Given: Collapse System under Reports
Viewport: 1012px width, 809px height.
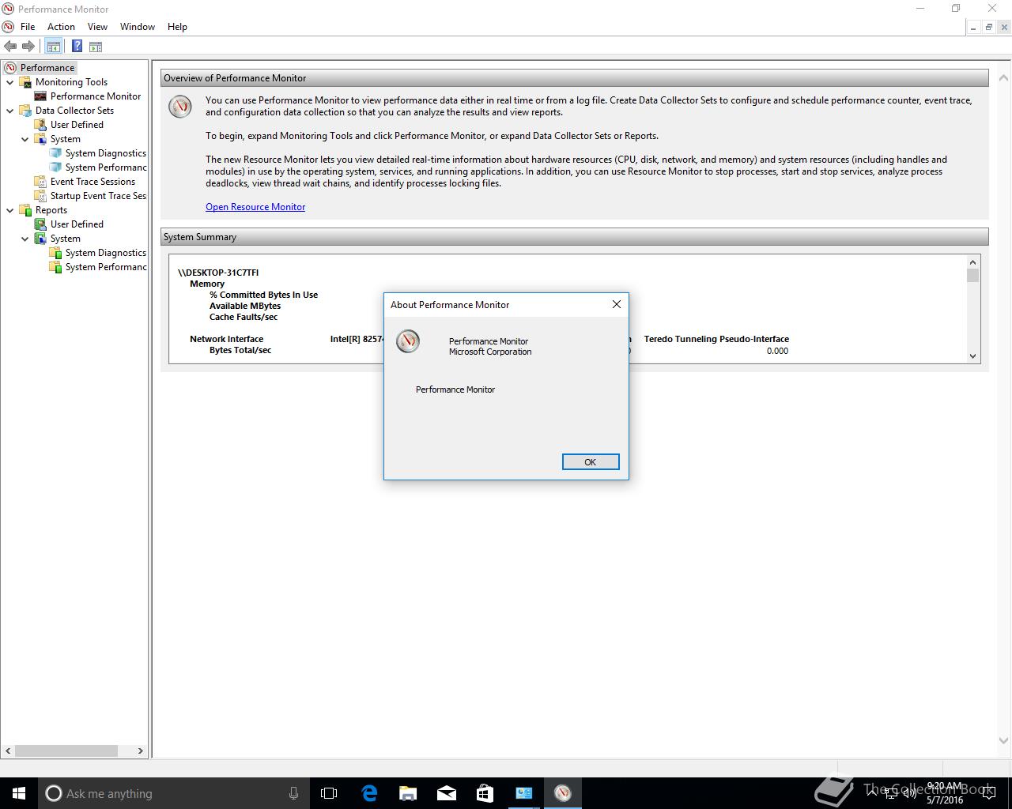Looking at the screenshot, I should point(25,239).
